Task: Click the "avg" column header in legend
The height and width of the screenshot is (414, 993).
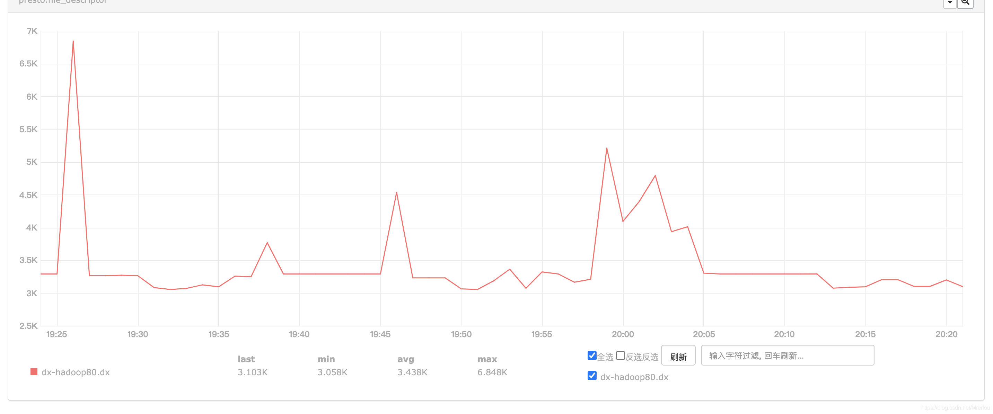Action: [x=405, y=359]
